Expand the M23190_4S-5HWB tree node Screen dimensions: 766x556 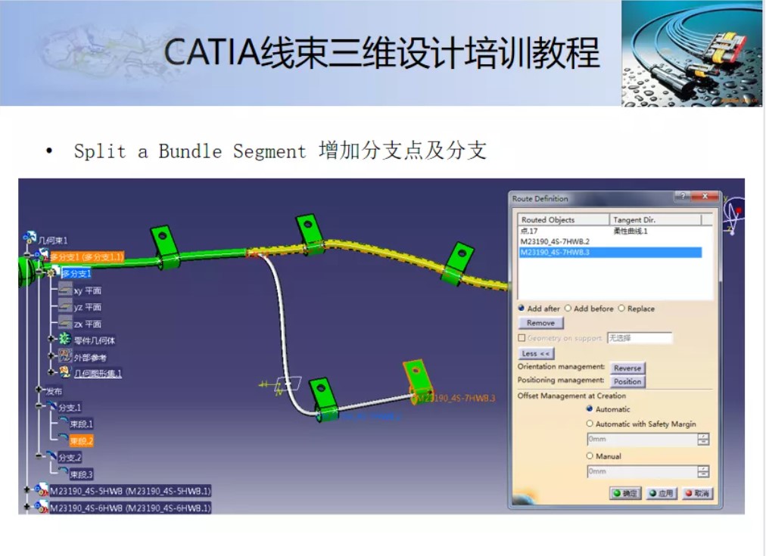27,490
